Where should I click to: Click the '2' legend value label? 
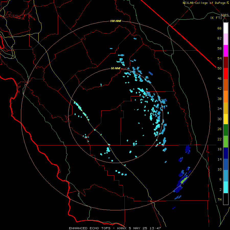[x=221, y=190]
